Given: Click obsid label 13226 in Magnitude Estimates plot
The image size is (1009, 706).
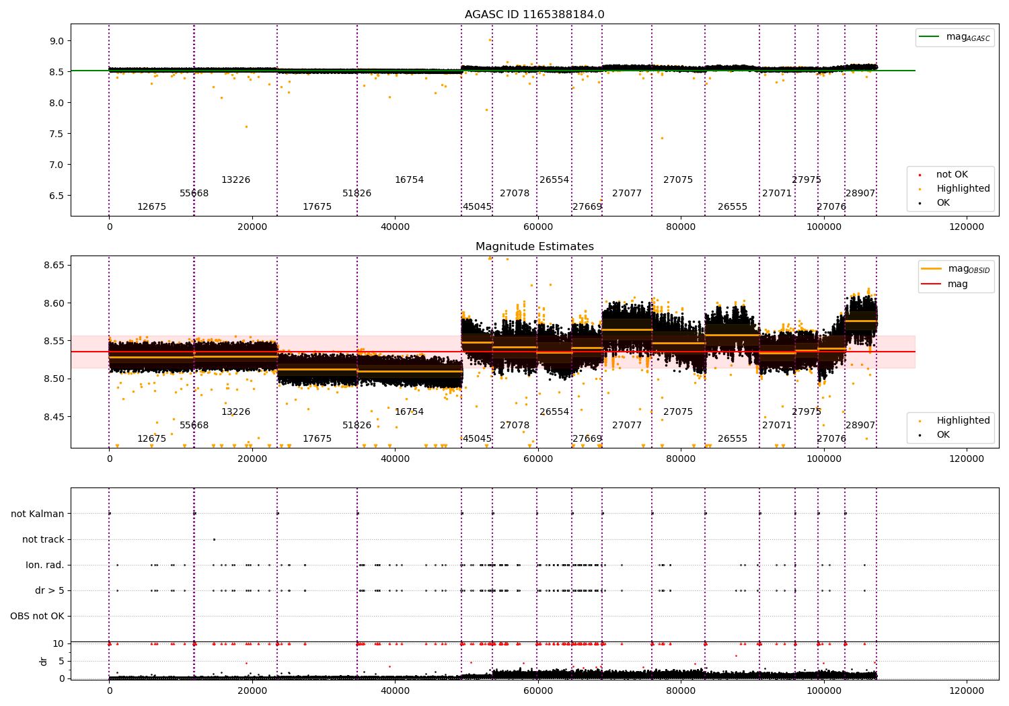Looking at the screenshot, I should pyautogui.click(x=235, y=412).
